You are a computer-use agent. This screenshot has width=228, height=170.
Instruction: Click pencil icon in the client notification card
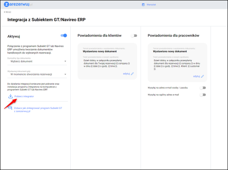[x=132, y=74]
